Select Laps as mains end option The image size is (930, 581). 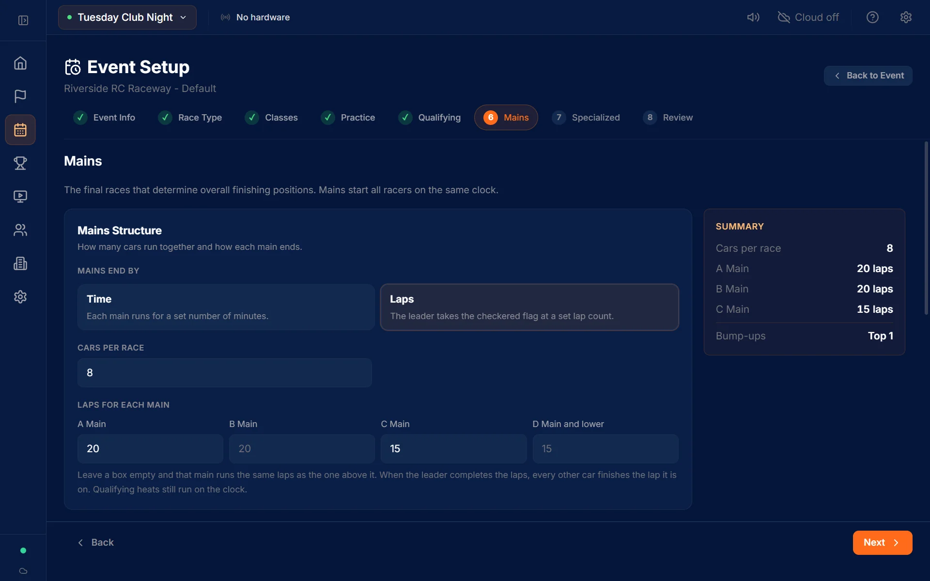point(529,307)
